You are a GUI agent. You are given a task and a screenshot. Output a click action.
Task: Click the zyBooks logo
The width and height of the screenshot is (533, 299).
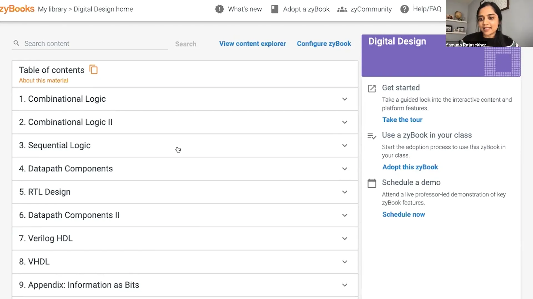[17, 9]
